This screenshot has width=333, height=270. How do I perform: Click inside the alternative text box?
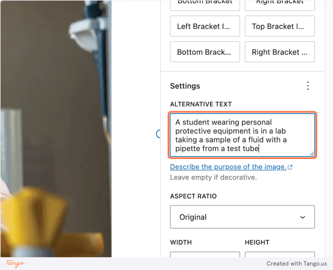(x=242, y=135)
